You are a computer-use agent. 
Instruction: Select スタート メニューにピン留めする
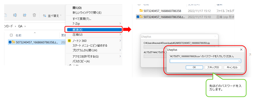(x=90, y=45)
